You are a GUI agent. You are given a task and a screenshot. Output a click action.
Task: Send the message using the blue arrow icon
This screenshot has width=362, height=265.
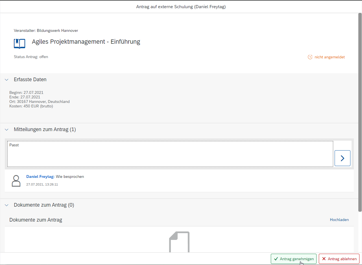tap(342, 158)
